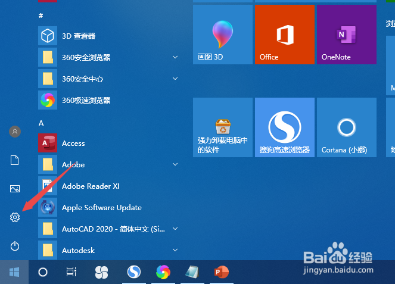Open 3D 查看器 app icon
Screen dimensions: 395x284
[x=48, y=36]
